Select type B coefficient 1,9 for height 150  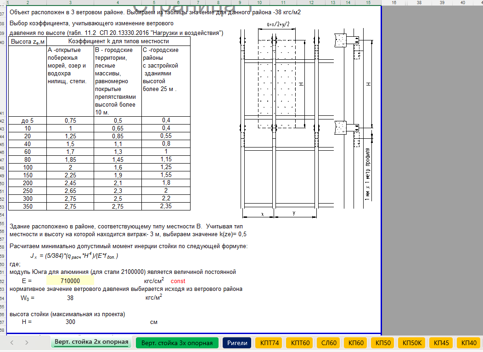pyautogui.click(x=118, y=175)
